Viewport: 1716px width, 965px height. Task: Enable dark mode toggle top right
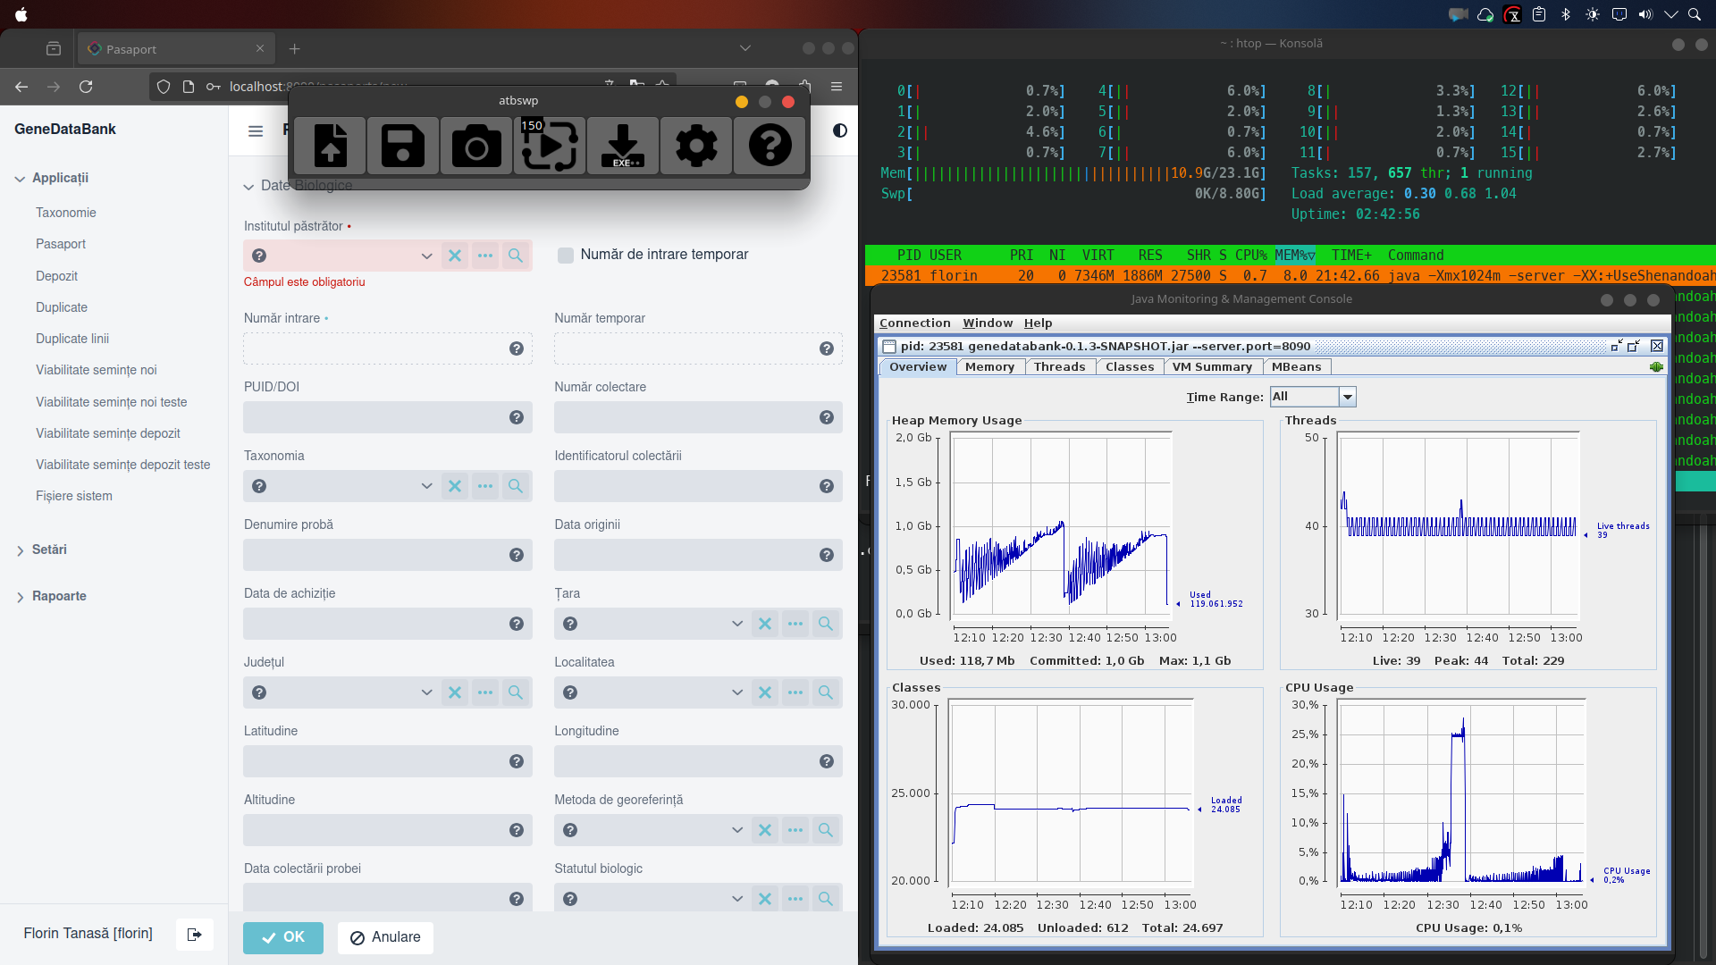click(x=839, y=130)
